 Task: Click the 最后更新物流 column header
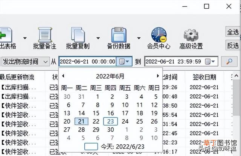tap(17, 77)
